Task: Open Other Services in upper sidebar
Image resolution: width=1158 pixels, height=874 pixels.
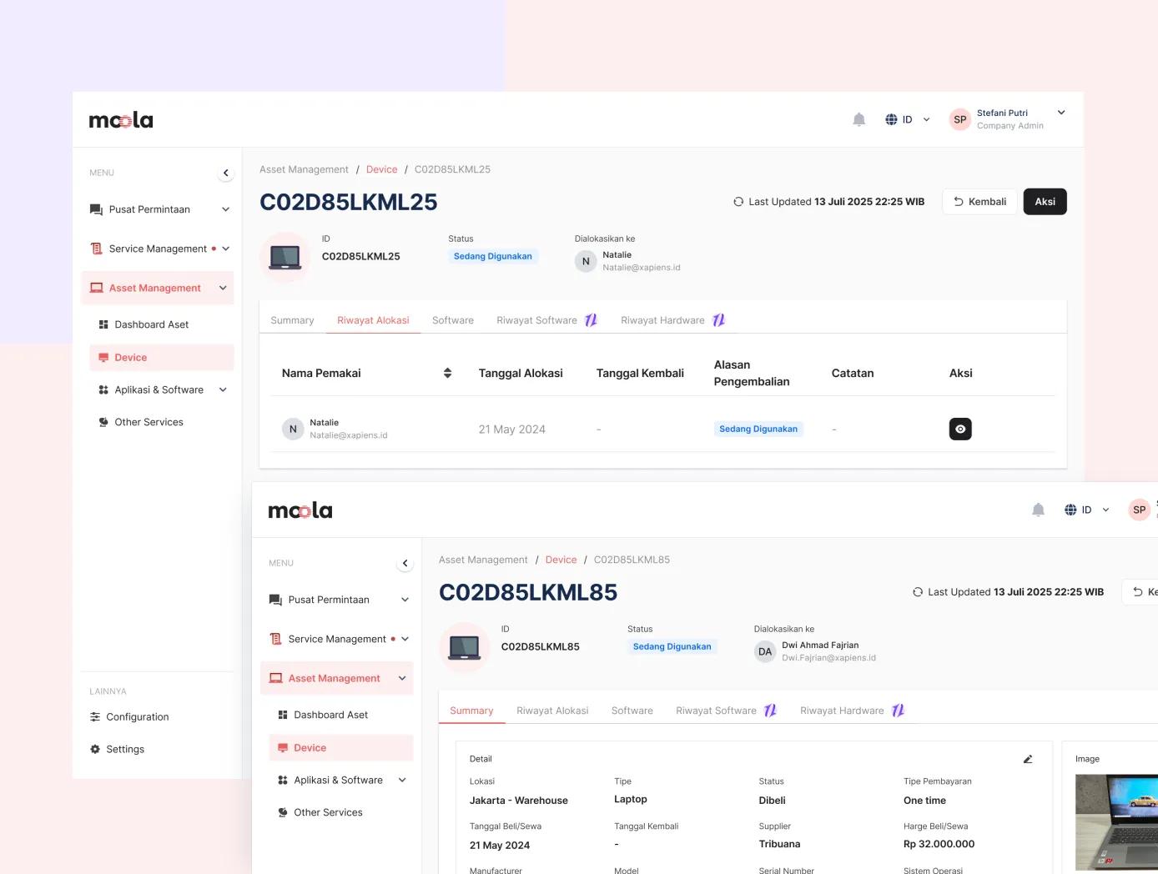Action: pyautogui.click(x=149, y=422)
